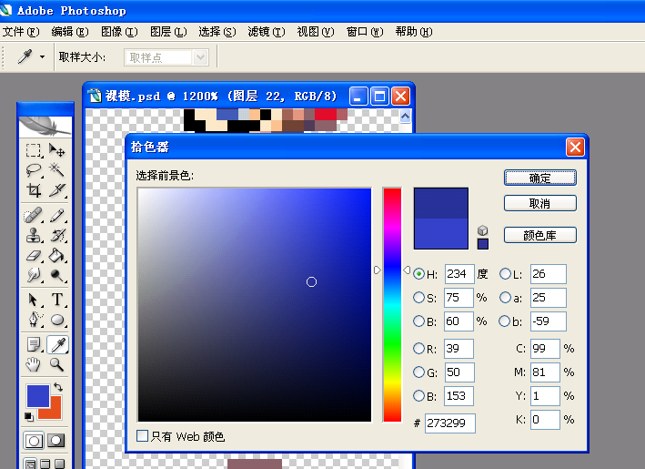Click the web-safe color cube warning icon
The width and height of the screenshot is (645, 469).
(x=482, y=230)
